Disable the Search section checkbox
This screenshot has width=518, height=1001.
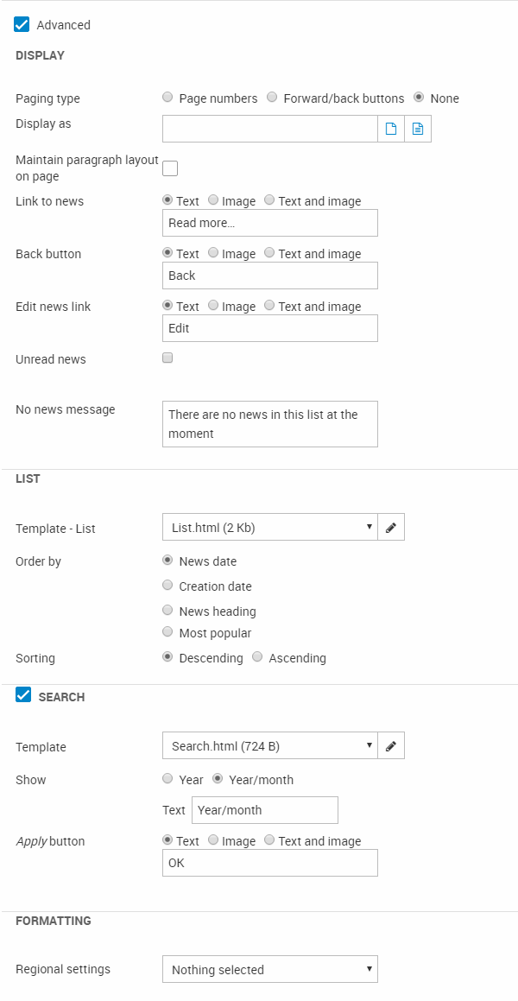point(23,696)
